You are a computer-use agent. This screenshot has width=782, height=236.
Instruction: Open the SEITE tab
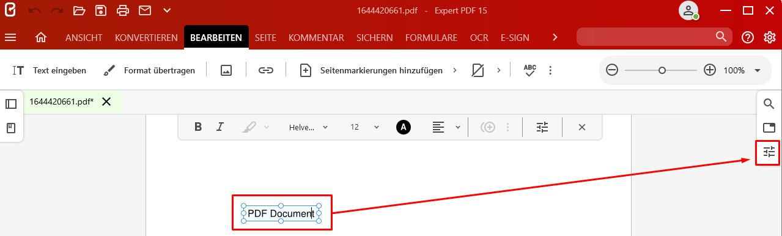(x=265, y=37)
